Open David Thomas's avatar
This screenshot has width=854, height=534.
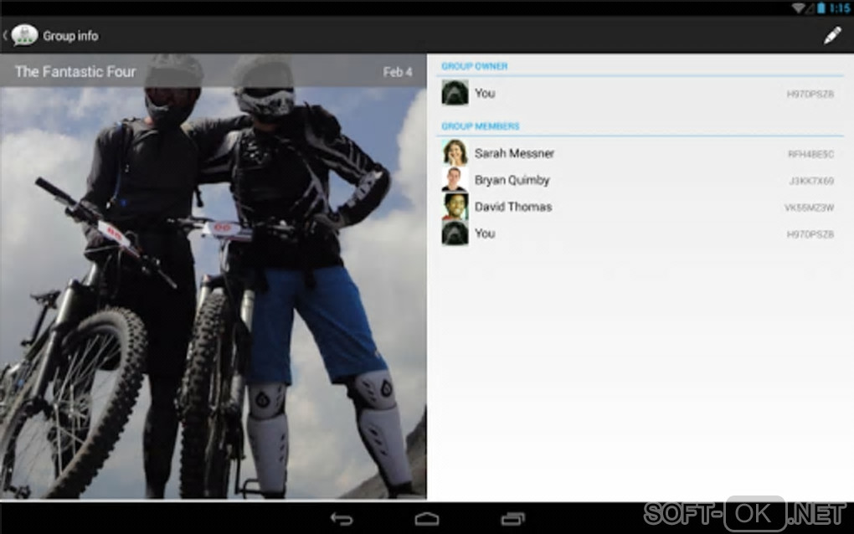455,206
